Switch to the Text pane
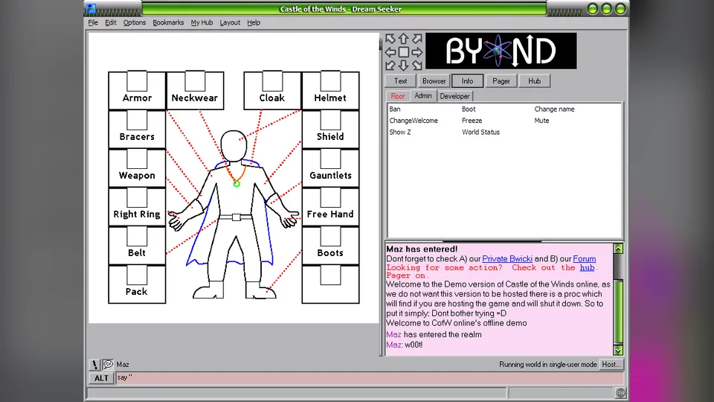Viewport: 714px width, 402px height. (x=400, y=80)
